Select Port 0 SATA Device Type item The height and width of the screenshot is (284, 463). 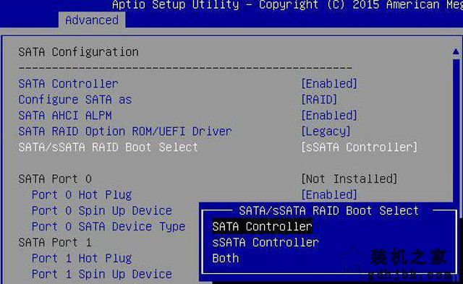pyautogui.click(x=109, y=226)
